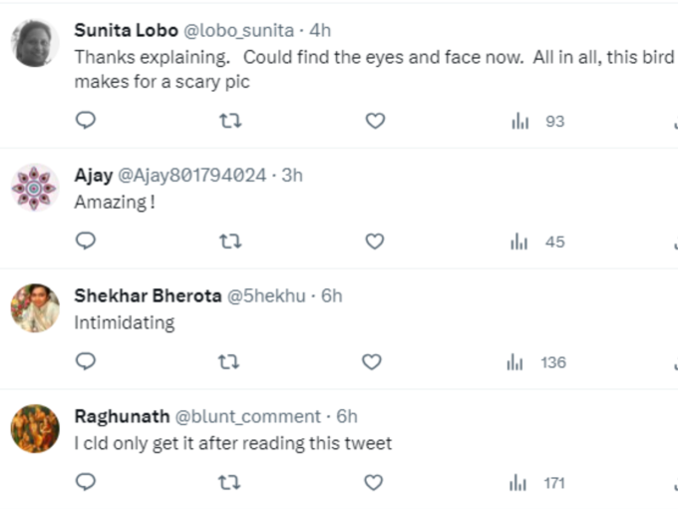
Task: Open Shekhar Bherota's profile name link
Action: (148, 295)
